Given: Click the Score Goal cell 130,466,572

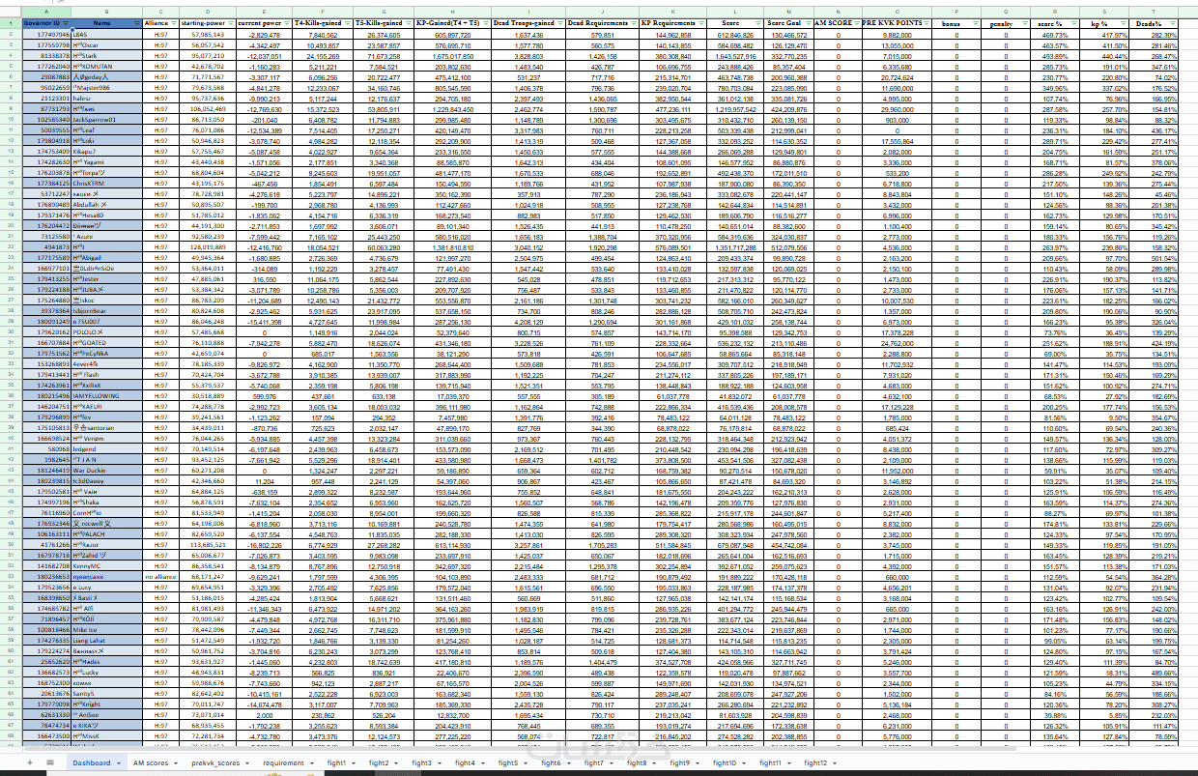Looking at the screenshot, I should pyautogui.click(x=788, y=35).
